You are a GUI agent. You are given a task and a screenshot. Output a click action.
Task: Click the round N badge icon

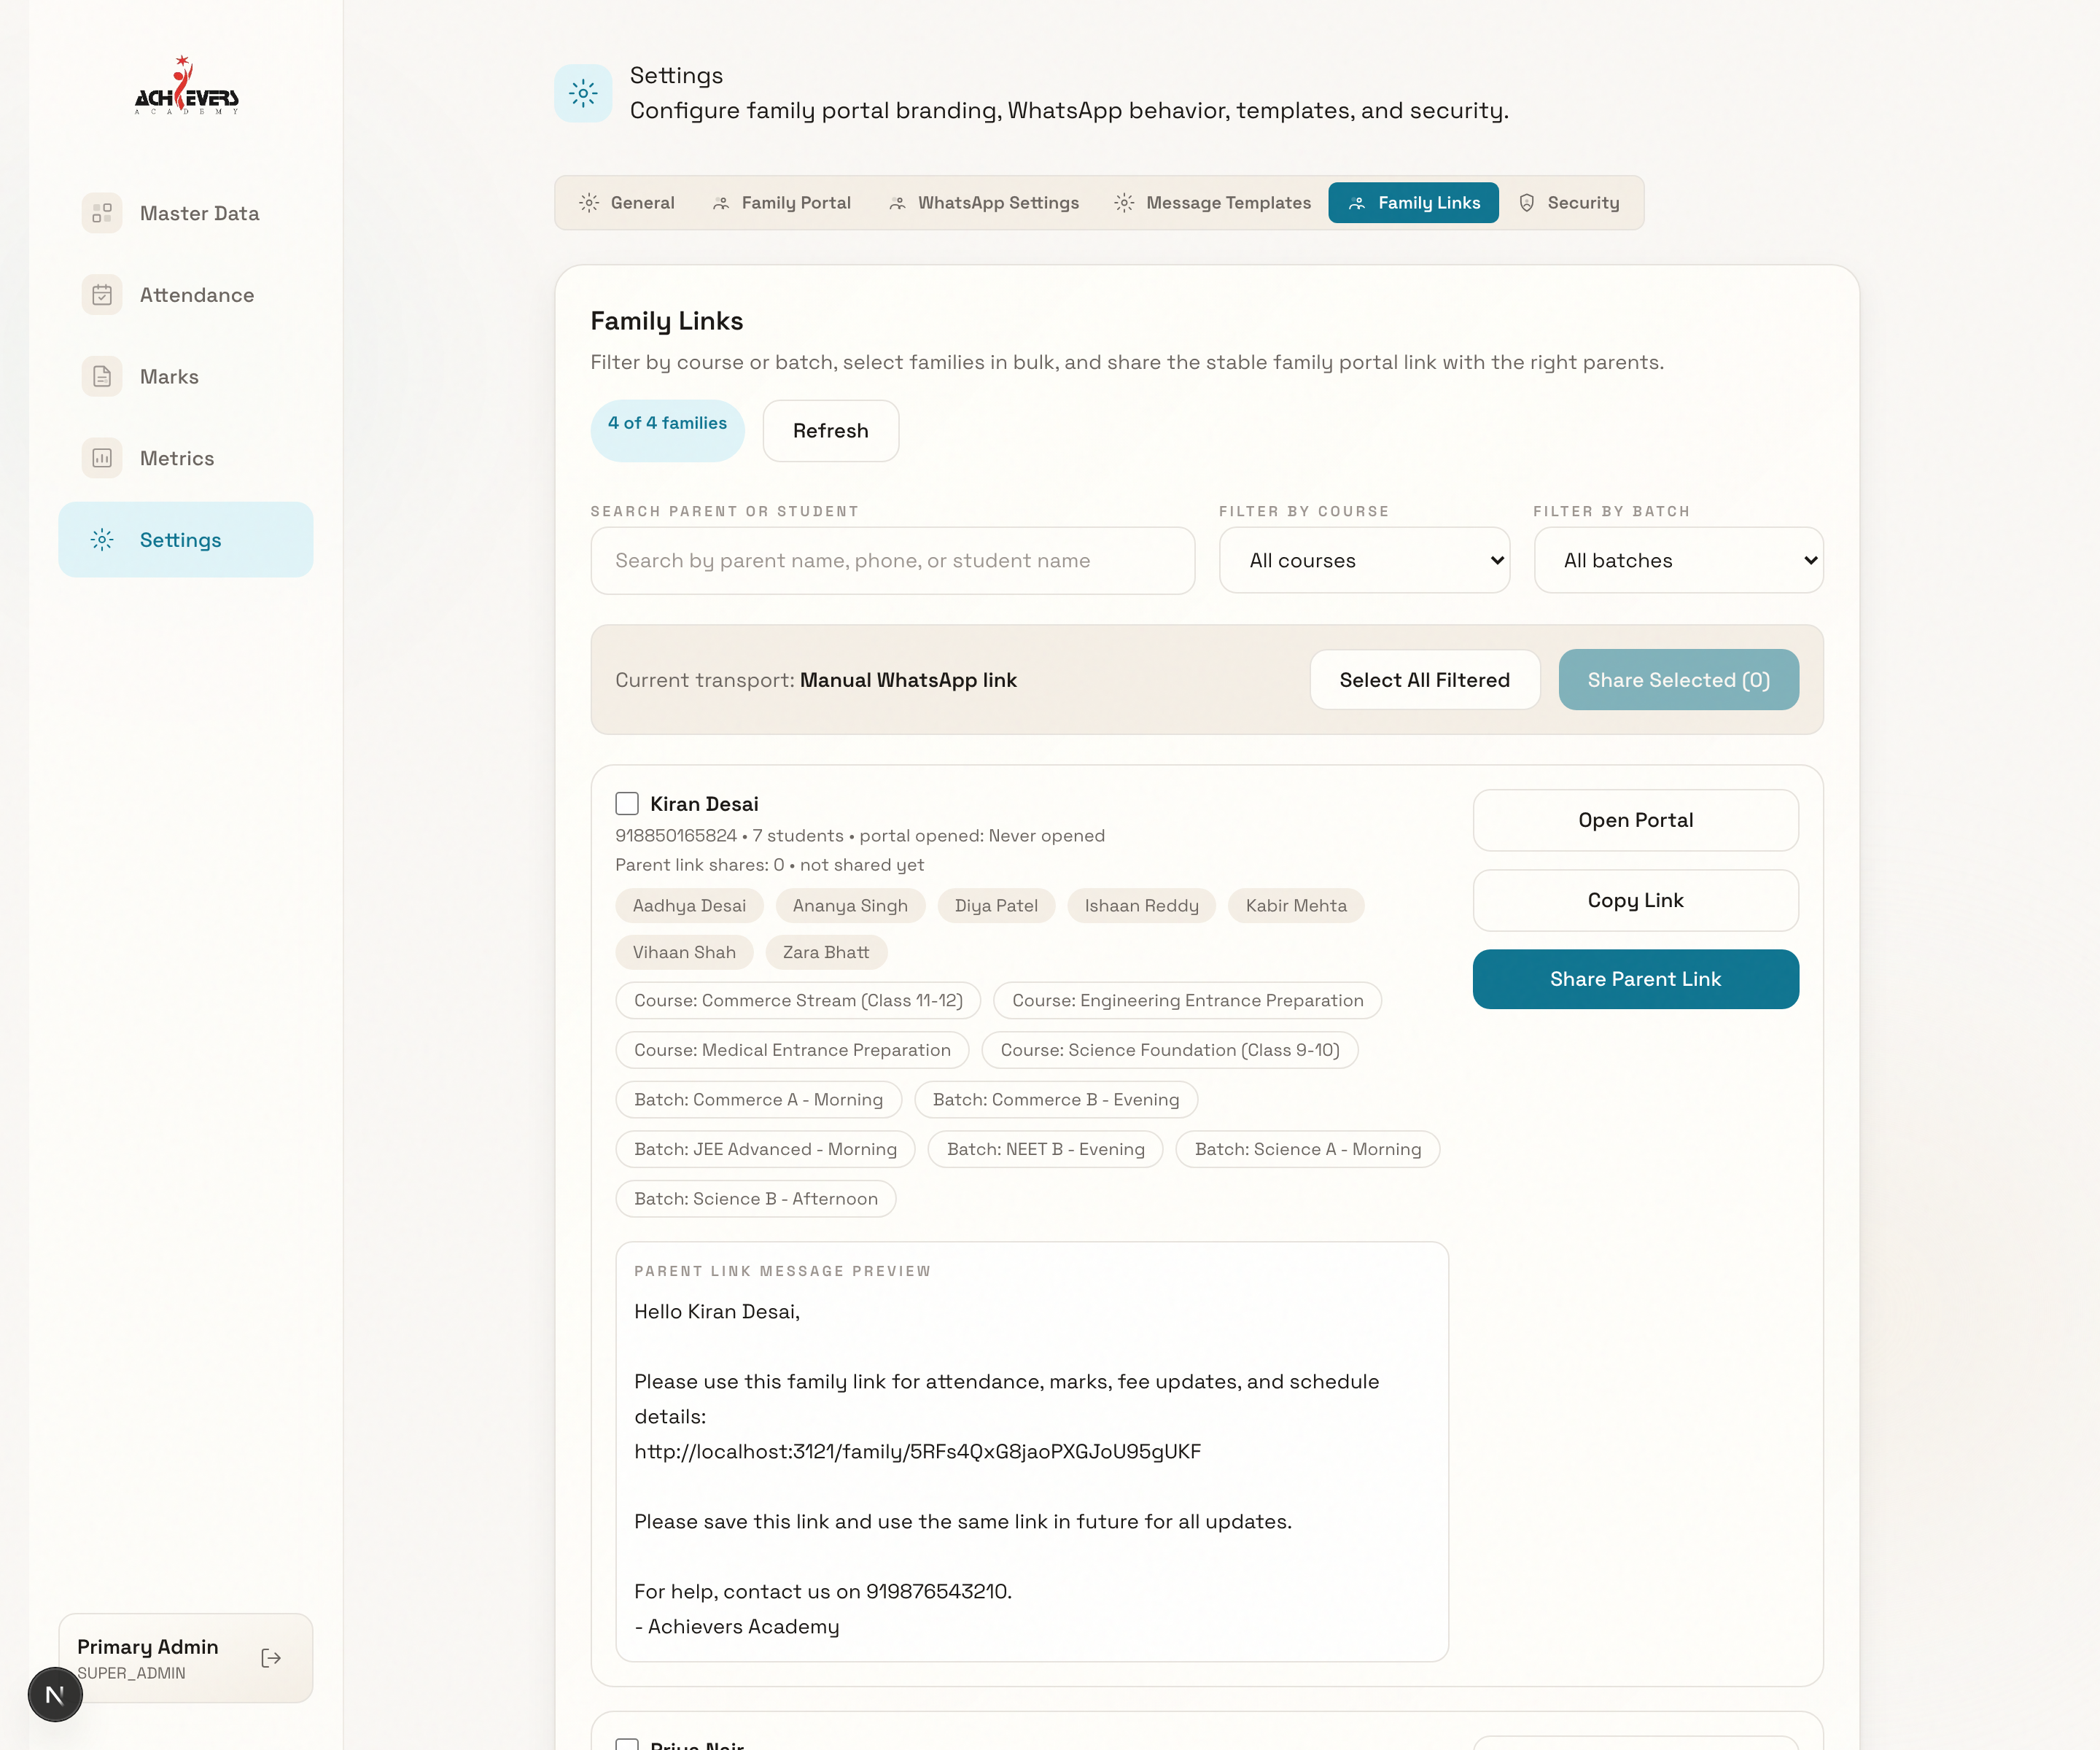pyautogui.click(x=55, y=1694)
